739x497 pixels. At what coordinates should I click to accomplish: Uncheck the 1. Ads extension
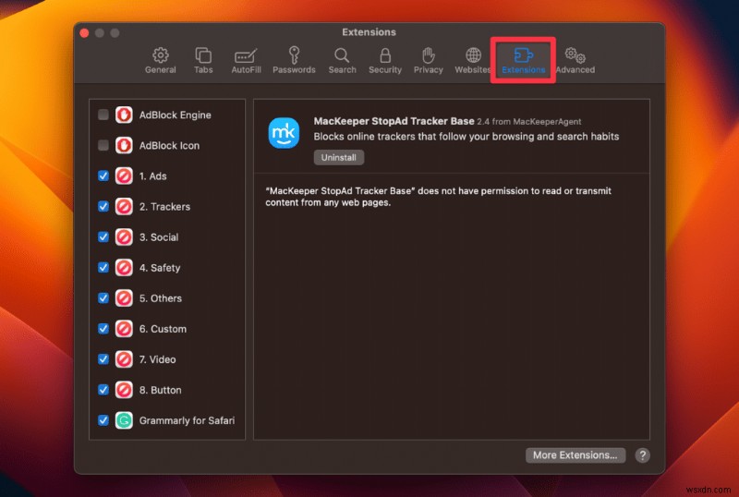(x=103, y=176)
